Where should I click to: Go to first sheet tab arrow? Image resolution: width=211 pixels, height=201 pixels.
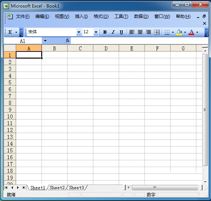6,187
